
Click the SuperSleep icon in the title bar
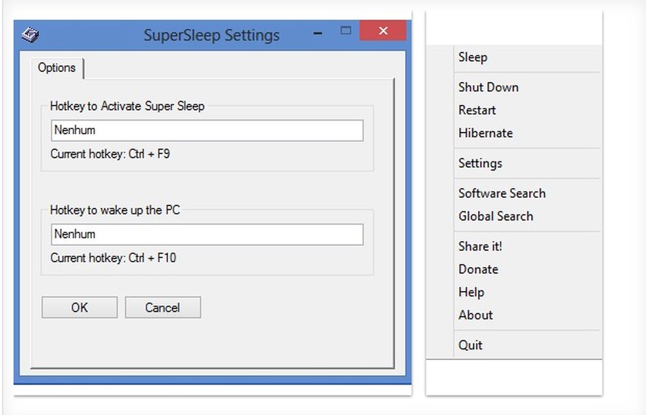29,34
